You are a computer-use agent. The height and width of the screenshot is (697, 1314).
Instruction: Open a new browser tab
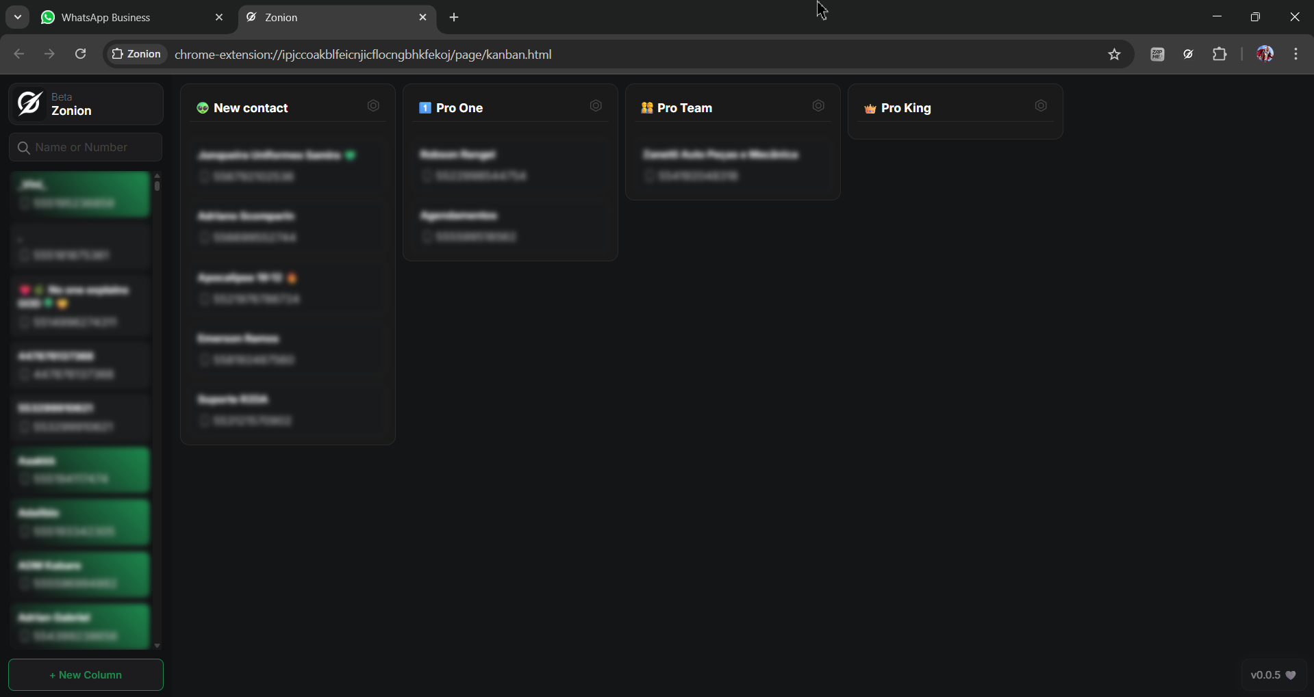coord(454,18)
